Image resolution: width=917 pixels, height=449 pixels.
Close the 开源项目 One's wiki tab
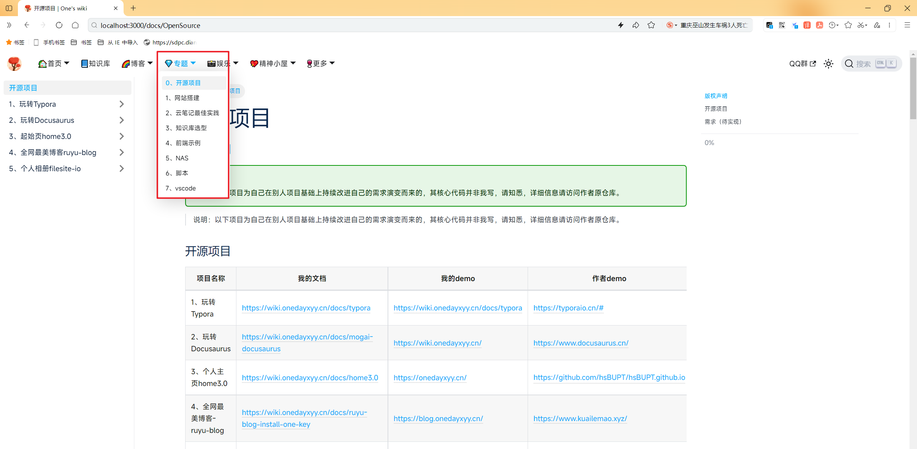(116, 8)
